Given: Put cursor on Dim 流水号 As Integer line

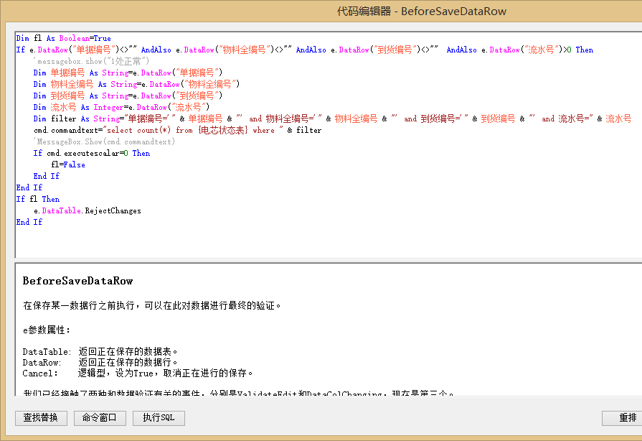Looking at the screenshot, I should (x=121, y=107).
